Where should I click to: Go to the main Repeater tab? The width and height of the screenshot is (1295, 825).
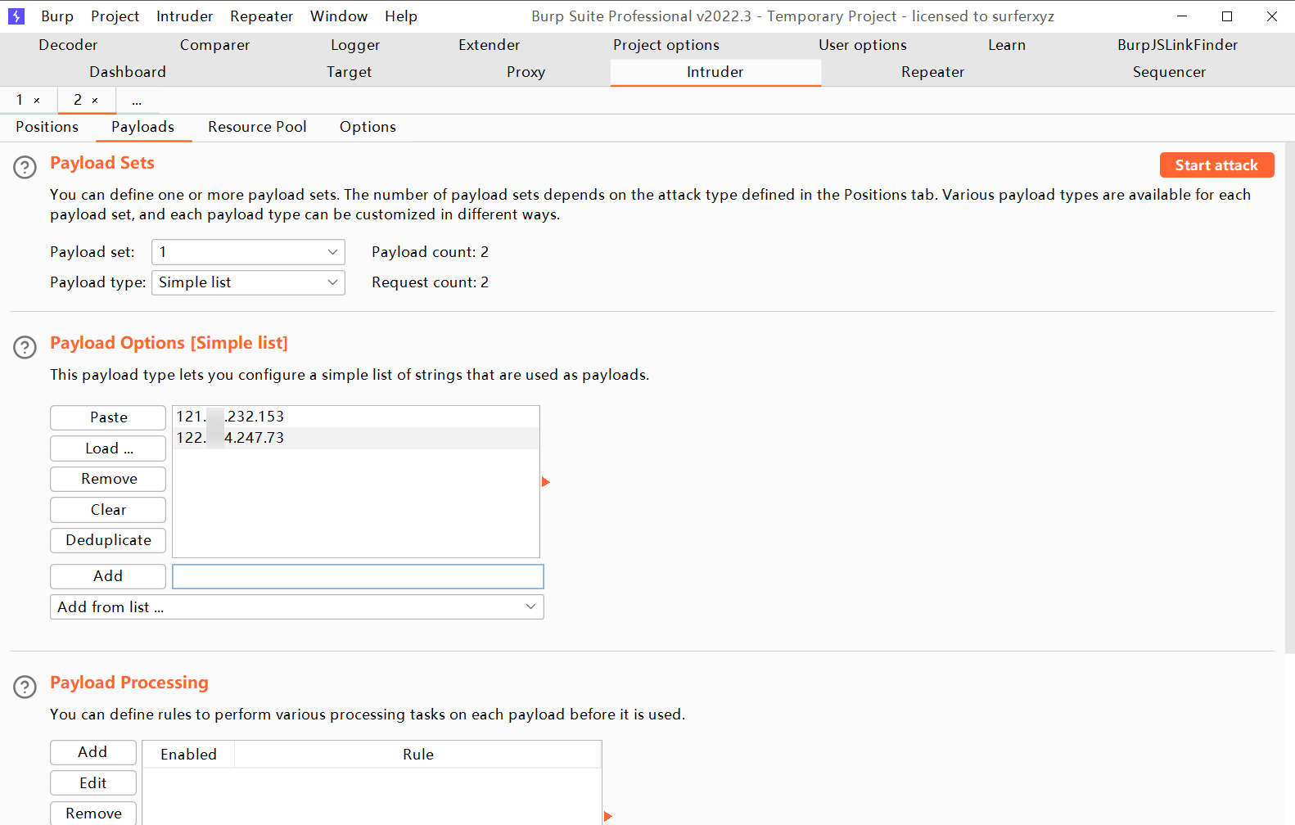tap(933, 72)
